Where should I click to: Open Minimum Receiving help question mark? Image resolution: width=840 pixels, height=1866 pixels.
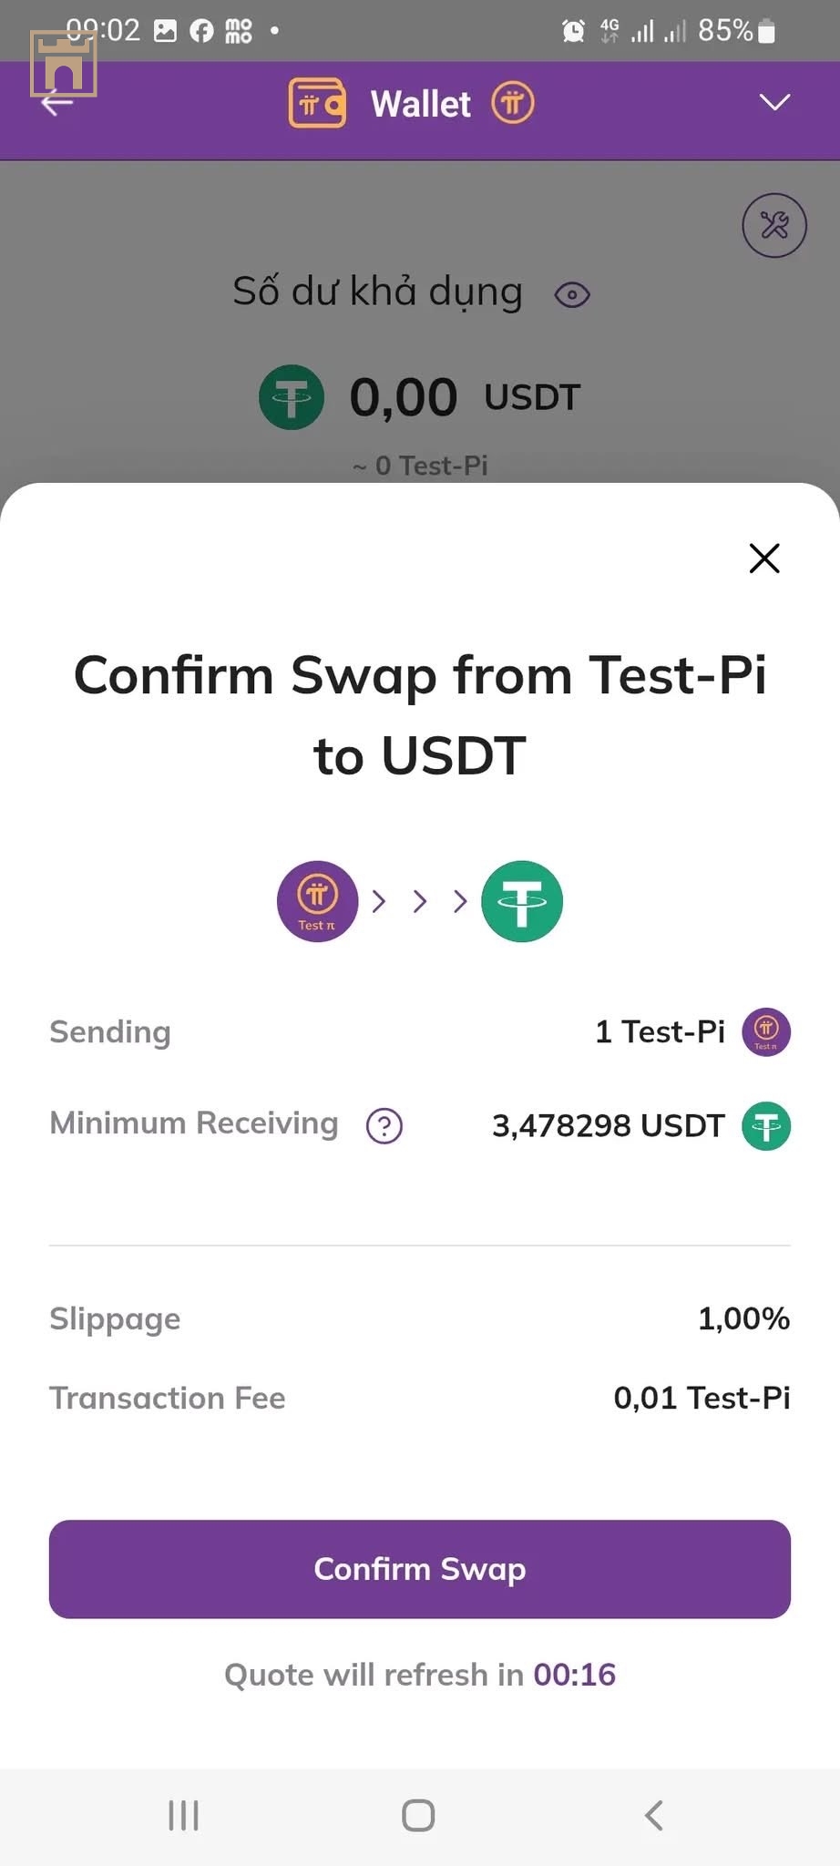tap(384, 1126)
